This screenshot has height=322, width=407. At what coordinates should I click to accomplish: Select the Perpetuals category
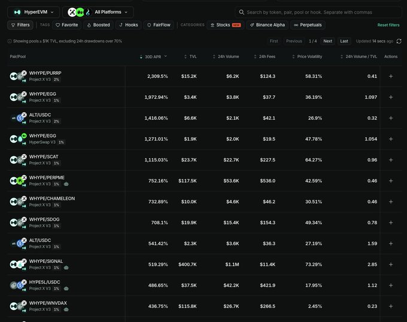click(x=308, y=25)
